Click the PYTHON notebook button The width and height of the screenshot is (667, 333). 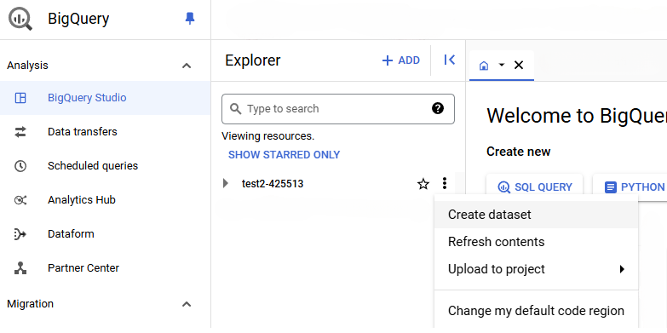point(630,187)
